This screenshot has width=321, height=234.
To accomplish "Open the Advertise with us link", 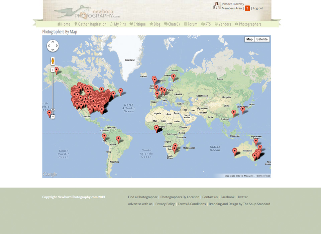I will pyautogui.click(x=140, y=204).
